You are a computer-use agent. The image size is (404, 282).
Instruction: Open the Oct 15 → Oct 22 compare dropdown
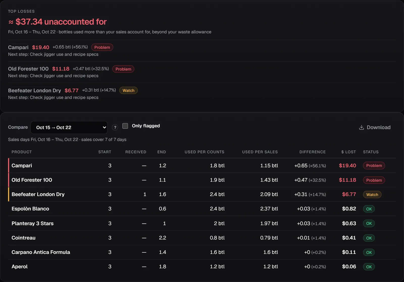pyautogui.click(x=69, y=127)
